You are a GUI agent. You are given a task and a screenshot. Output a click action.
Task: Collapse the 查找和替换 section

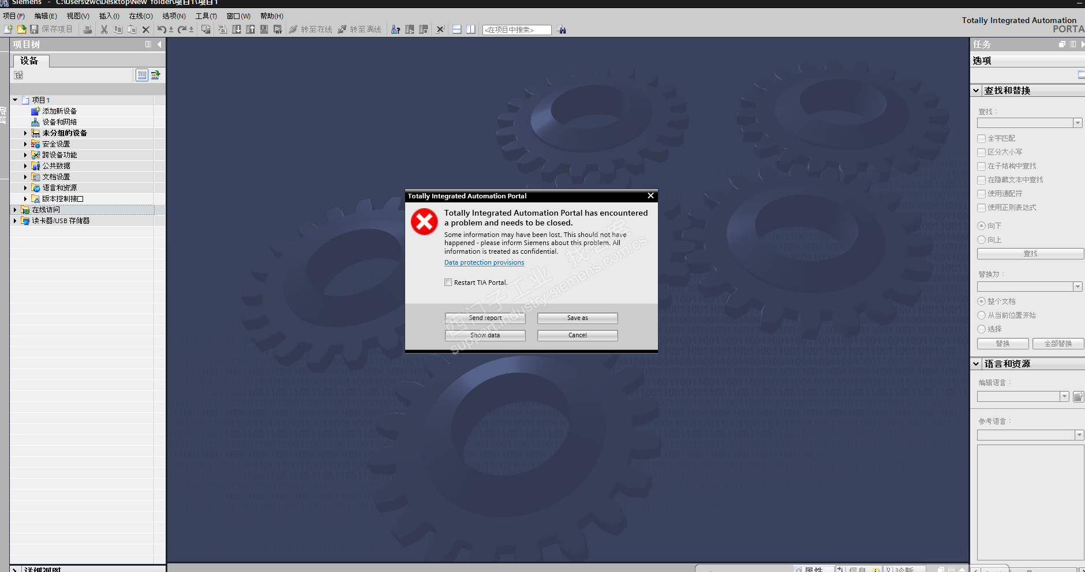point(976,91)
